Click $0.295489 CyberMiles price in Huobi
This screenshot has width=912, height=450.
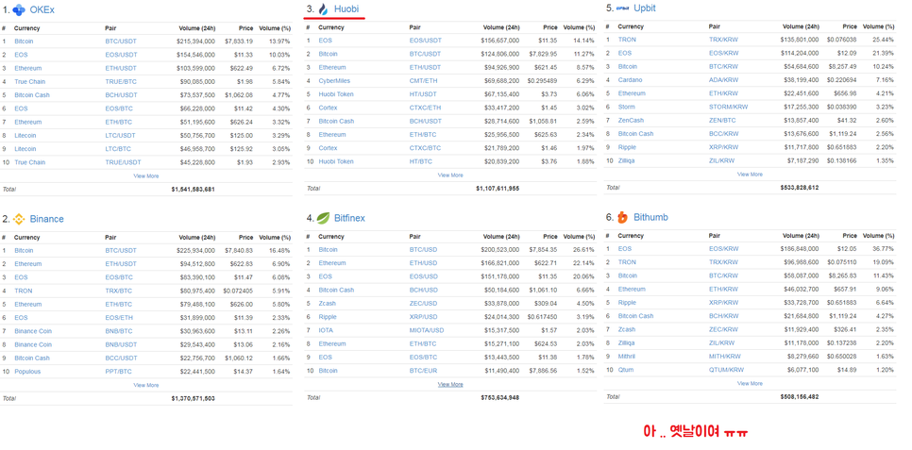click(x=542, y=81)
